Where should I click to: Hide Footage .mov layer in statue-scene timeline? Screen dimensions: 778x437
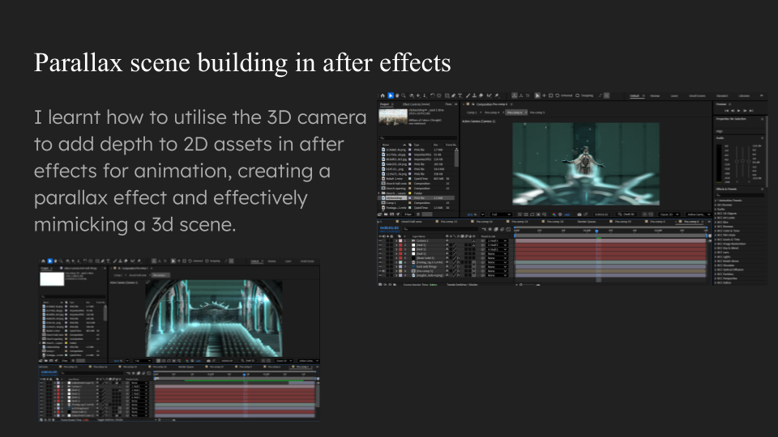pyautogui.click(x=380, y=262)
